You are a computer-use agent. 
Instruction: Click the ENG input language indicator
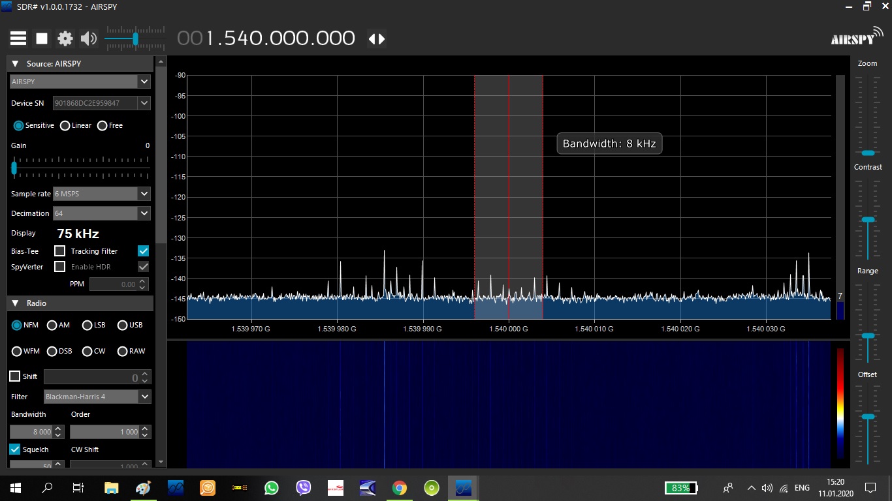coord(803,488)
